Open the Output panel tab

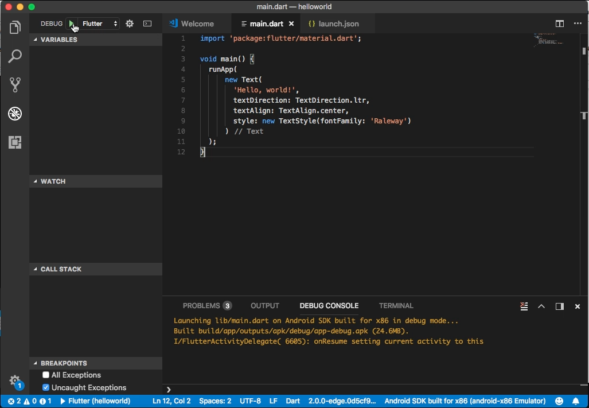(x=265, y=306)
